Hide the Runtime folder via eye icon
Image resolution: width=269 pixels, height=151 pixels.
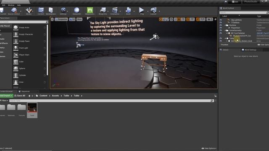coord(221,25)
